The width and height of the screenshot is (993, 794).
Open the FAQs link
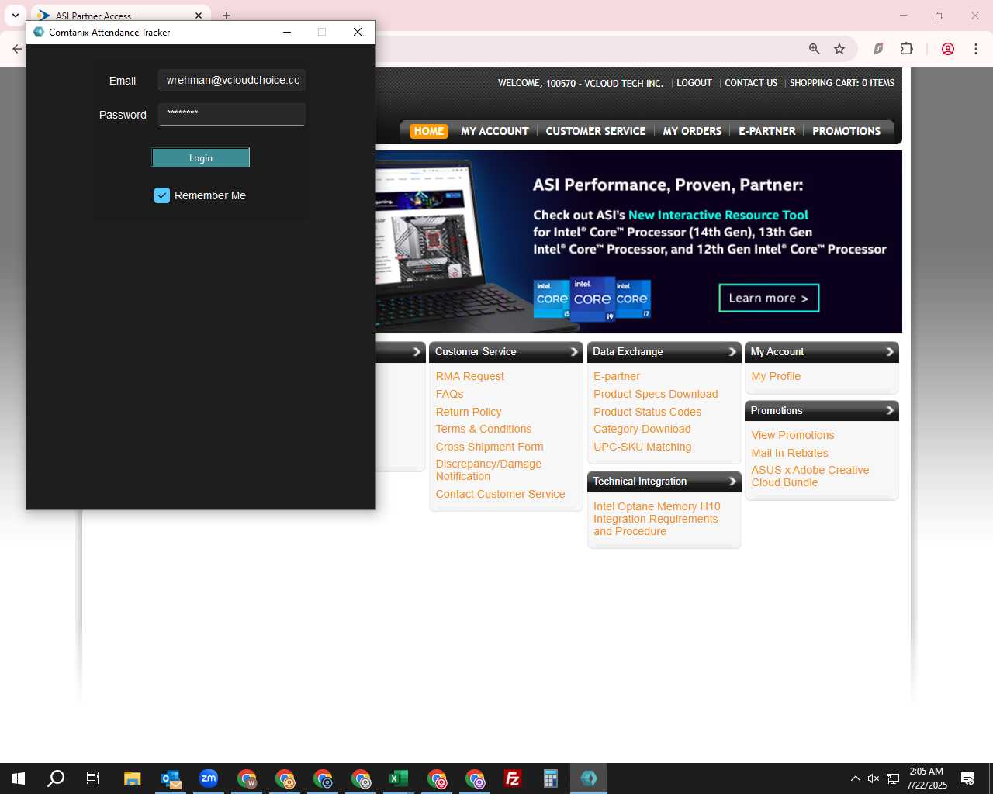[x=449, y=394]
